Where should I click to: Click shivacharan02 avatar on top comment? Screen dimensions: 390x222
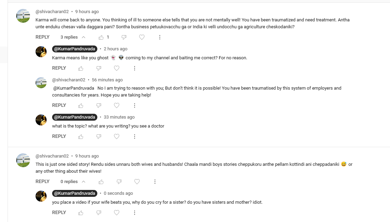23,16
